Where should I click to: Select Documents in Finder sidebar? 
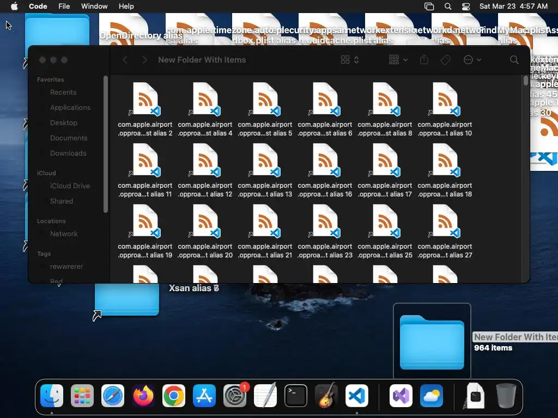click(68, 138)
